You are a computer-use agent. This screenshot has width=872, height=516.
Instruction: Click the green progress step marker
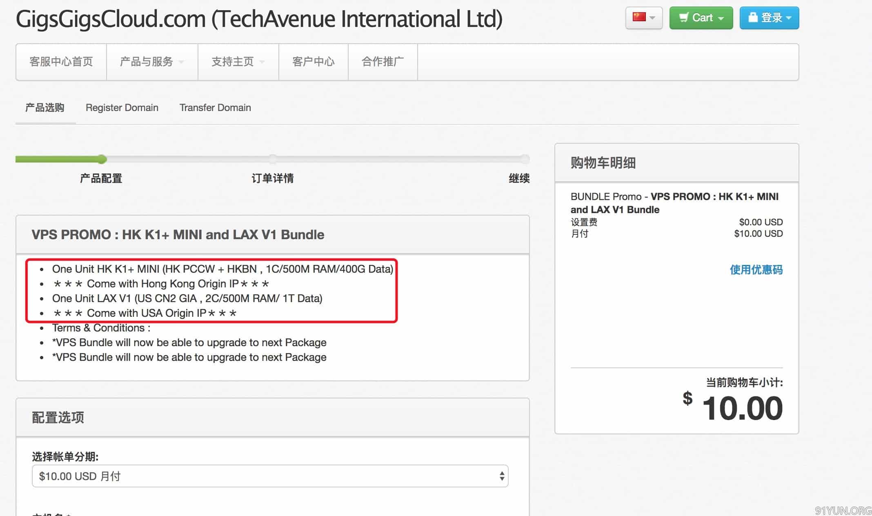102,159
